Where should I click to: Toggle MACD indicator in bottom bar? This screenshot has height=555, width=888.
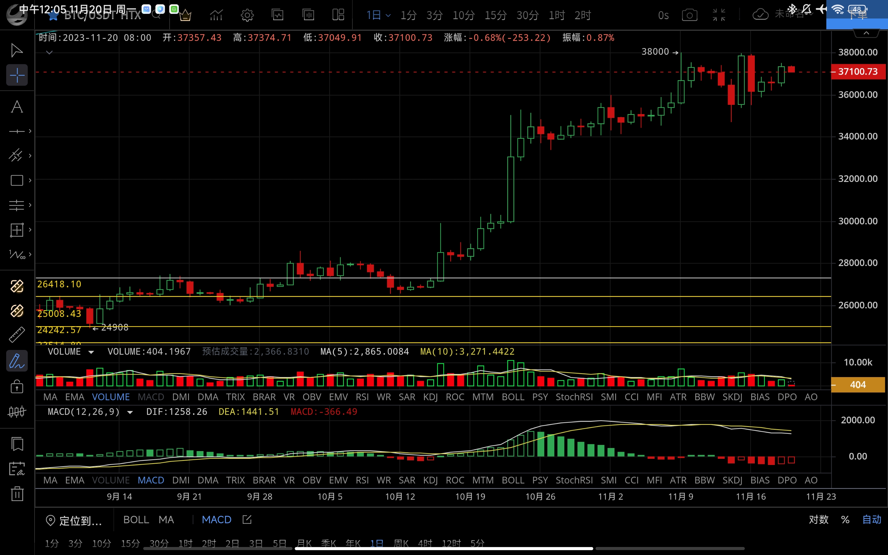coord(216,520)
